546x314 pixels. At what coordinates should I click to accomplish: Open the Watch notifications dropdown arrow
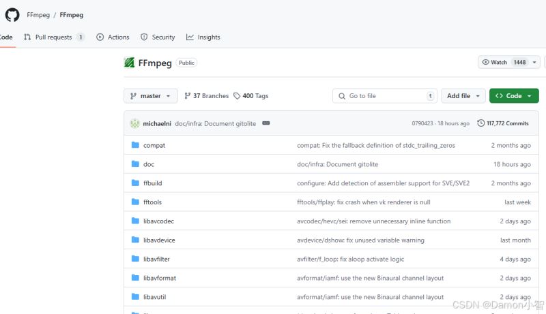pyautogui.click(x=534, y=62)
